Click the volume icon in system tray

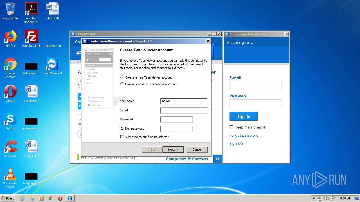pyautogui.click(x=327, y=198)
